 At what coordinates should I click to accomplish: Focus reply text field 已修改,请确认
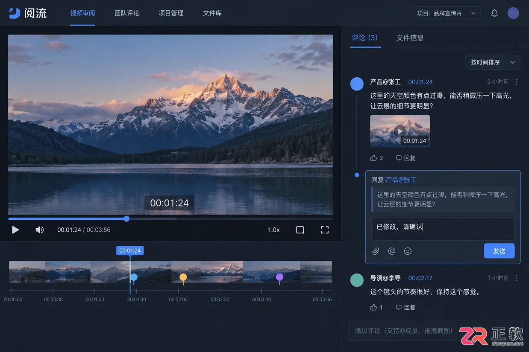click(443, 229)
